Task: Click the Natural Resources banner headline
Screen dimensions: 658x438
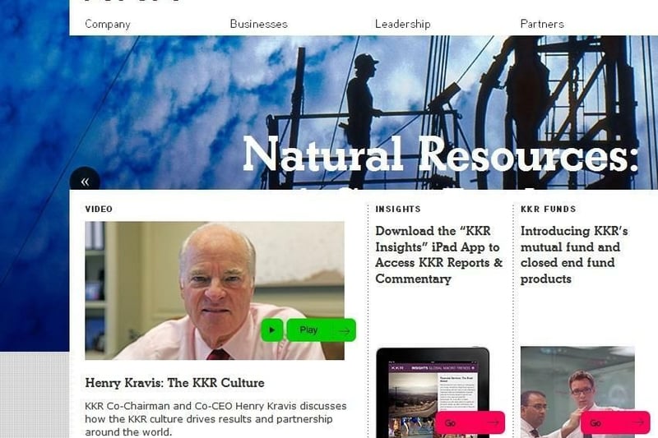Action: (x=441, y=154)
